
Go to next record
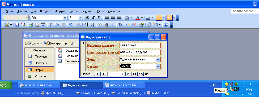[x=128, y=74]
